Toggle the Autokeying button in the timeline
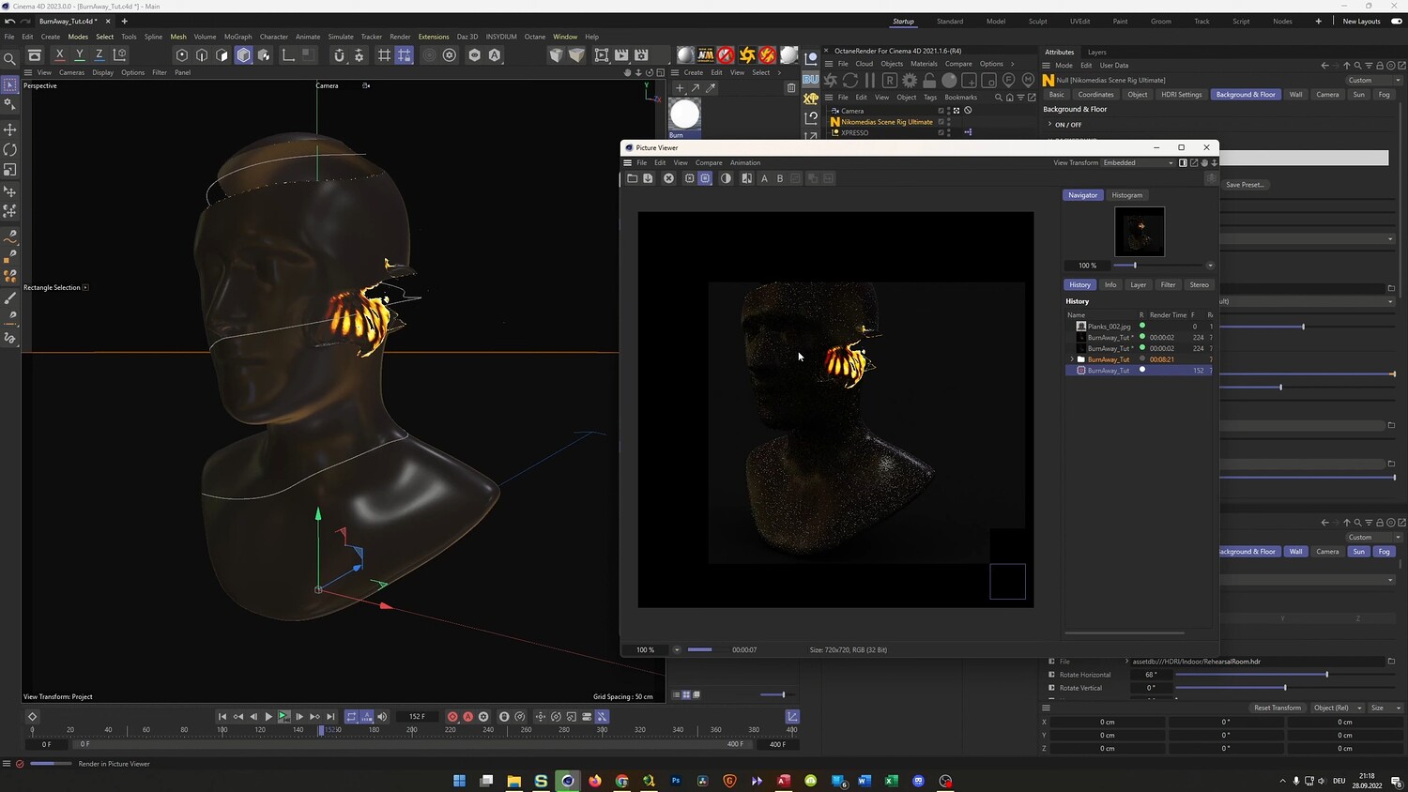The height and width of the screenshot is (792, 1408). tap(467, 717)
